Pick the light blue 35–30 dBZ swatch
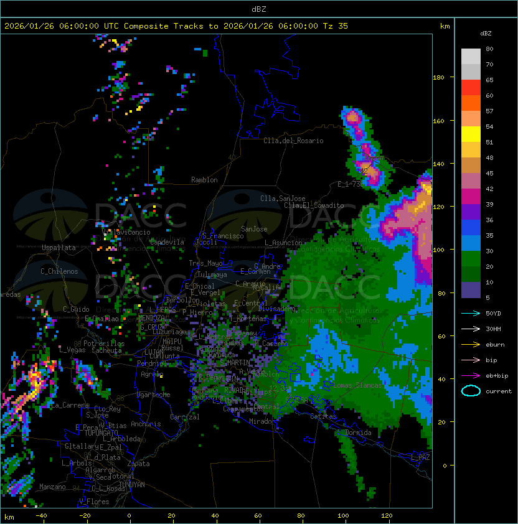 [471, 243]
